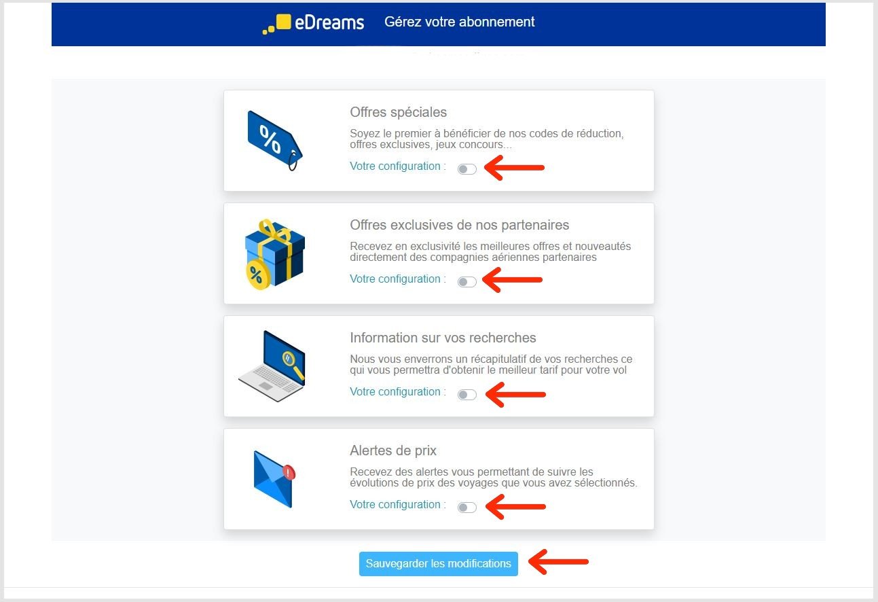
Task: Click the description starting 'Soyez le premier'
Action: pos(487,139)
